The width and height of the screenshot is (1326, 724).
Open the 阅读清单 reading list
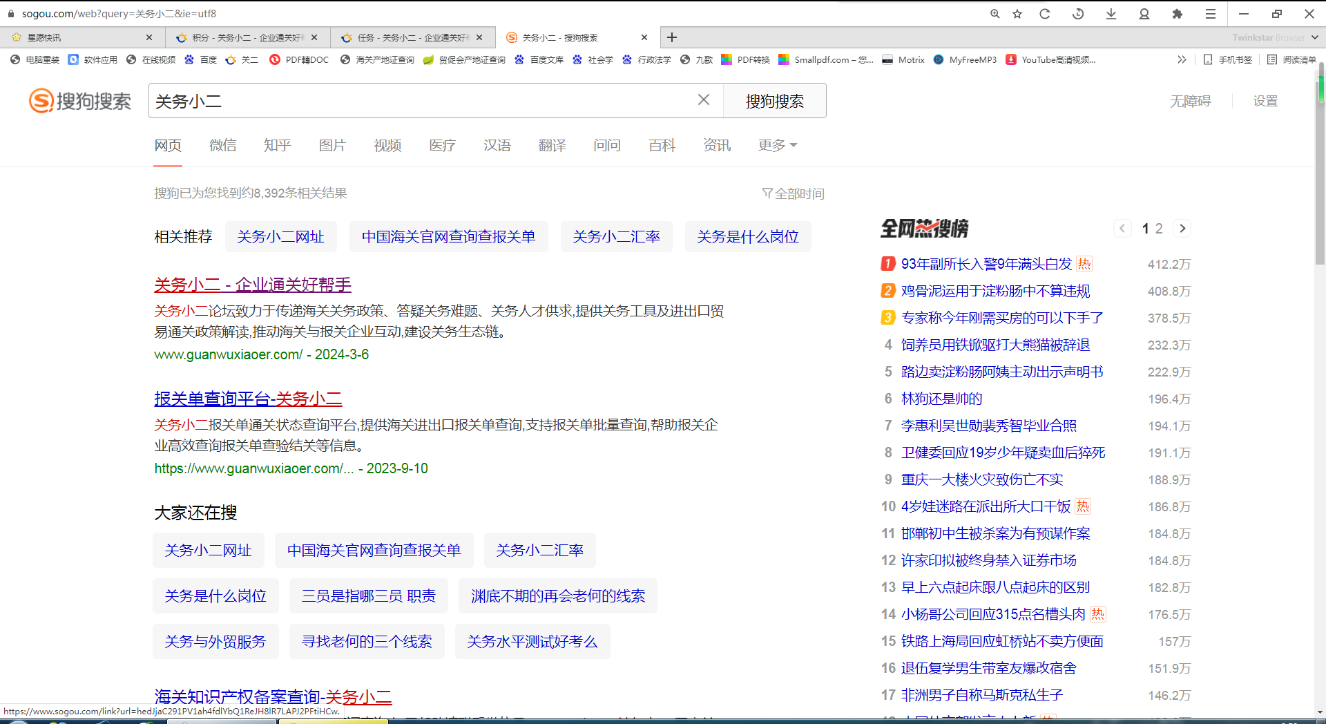(x=1291, y=60)
